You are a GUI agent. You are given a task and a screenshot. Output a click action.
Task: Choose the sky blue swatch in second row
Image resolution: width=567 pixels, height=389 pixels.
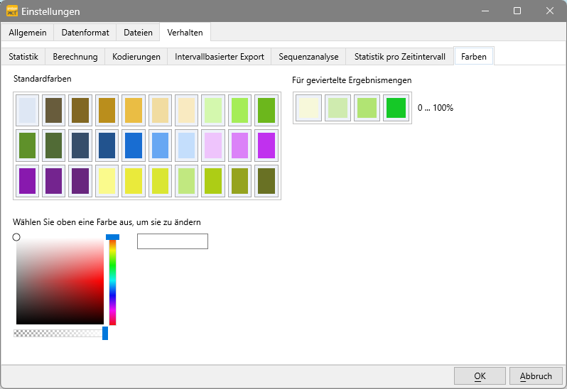pos(160,146)
